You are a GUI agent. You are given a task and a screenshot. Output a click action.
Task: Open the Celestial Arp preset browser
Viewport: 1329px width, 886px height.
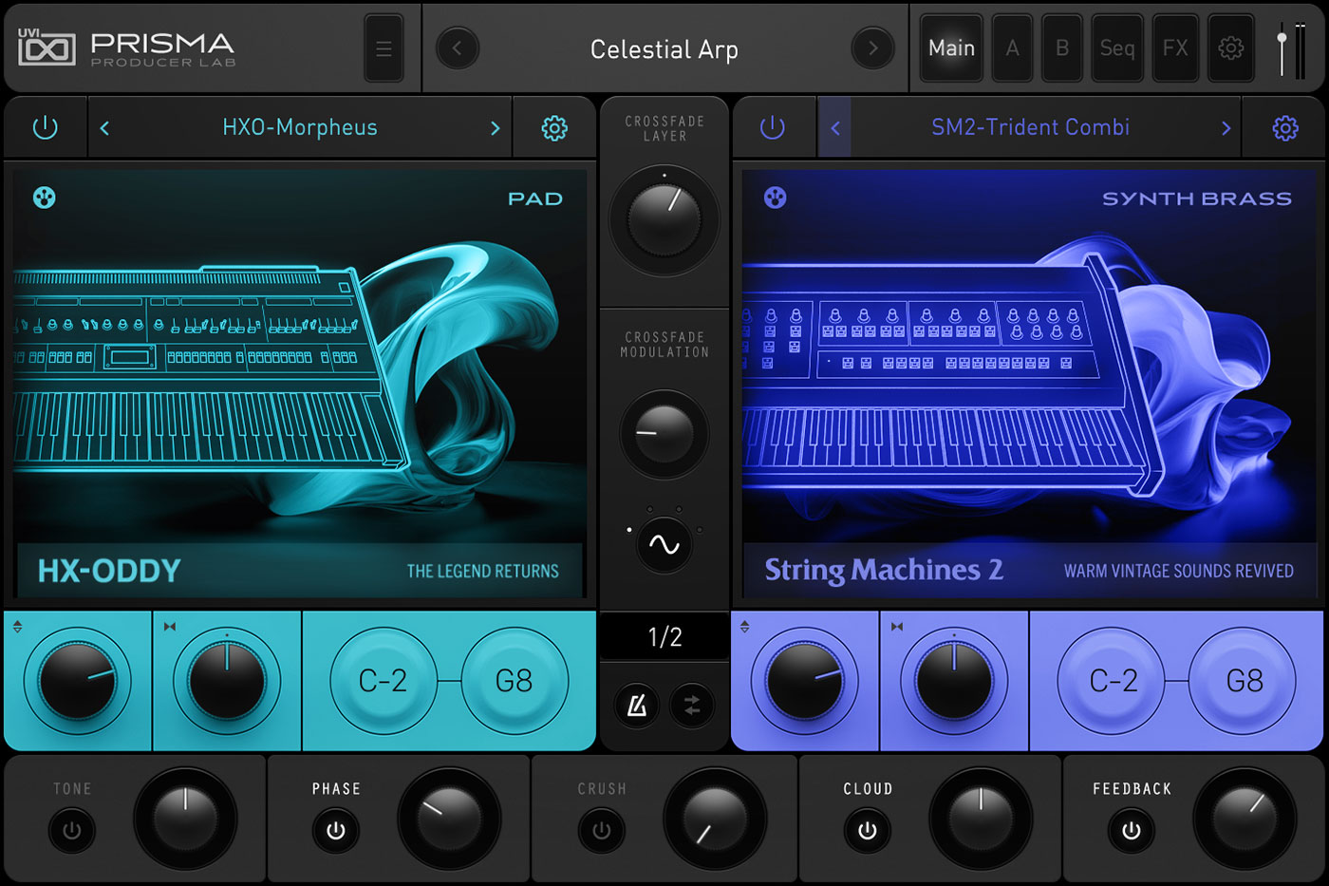664,49
